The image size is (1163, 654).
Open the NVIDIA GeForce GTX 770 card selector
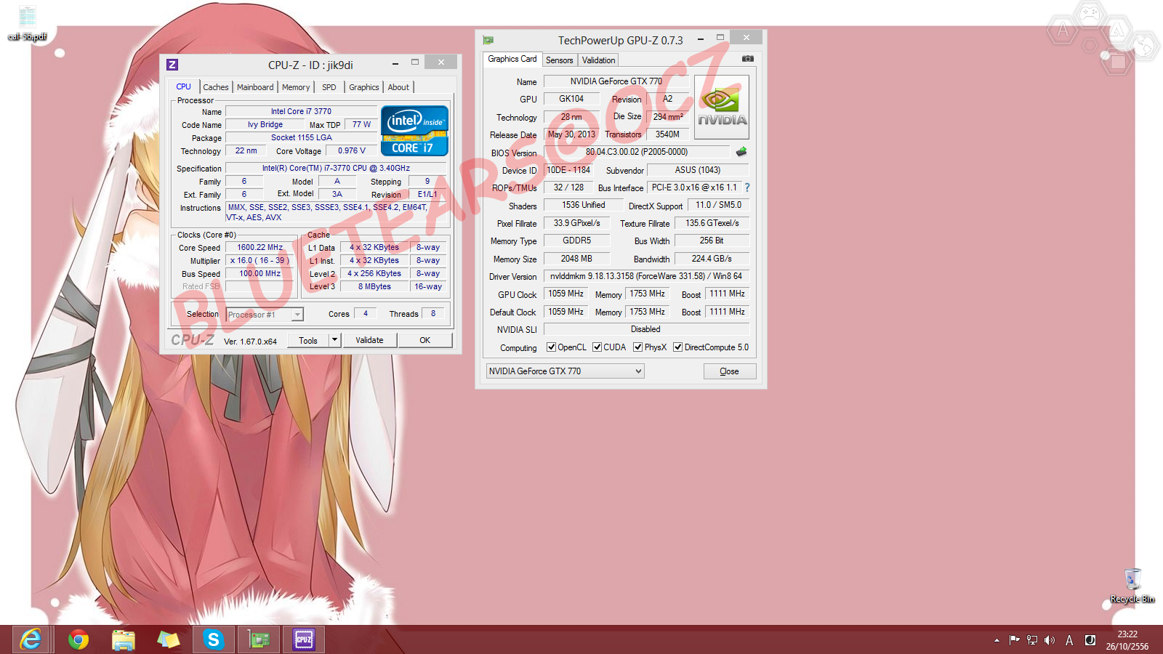[565, 371]
